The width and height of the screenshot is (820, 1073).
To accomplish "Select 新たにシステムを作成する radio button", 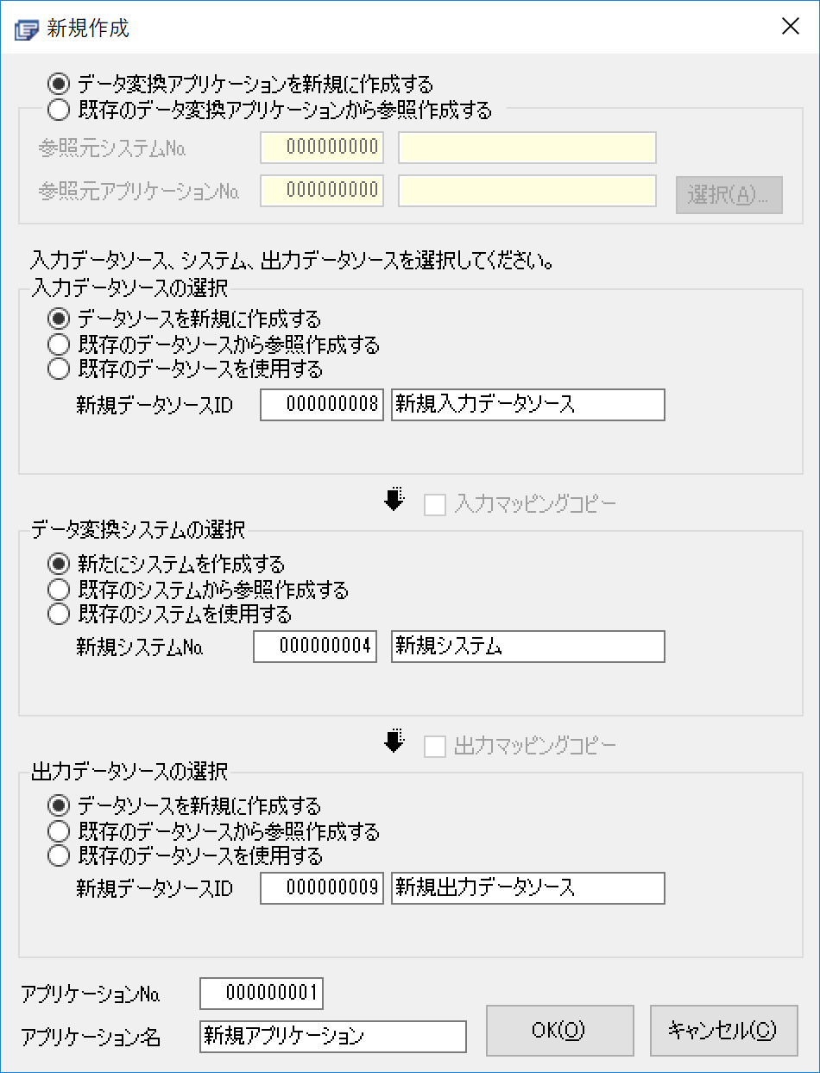I will [59, 565].
